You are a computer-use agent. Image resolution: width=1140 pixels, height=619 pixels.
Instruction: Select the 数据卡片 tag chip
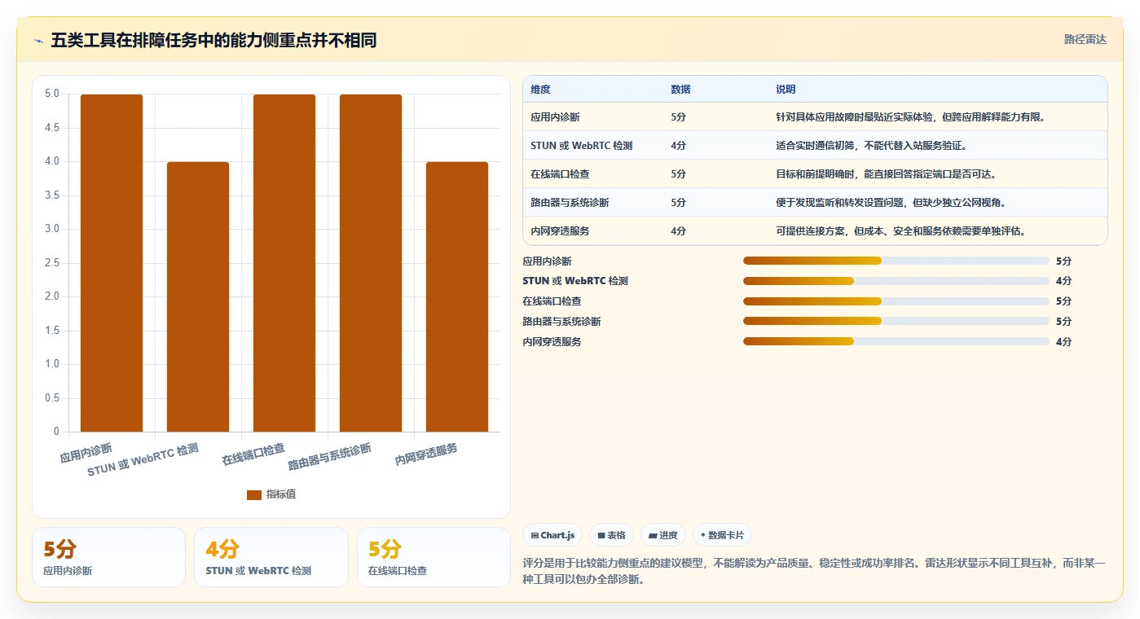coord(722,535)
